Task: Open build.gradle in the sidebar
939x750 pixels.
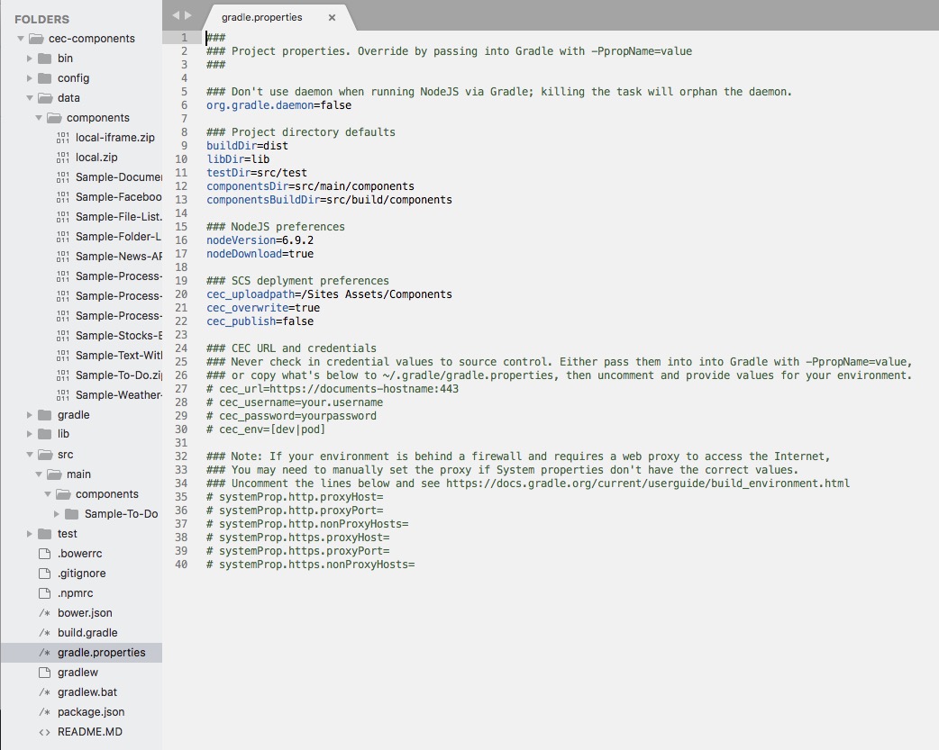Action: click(87, 633)
